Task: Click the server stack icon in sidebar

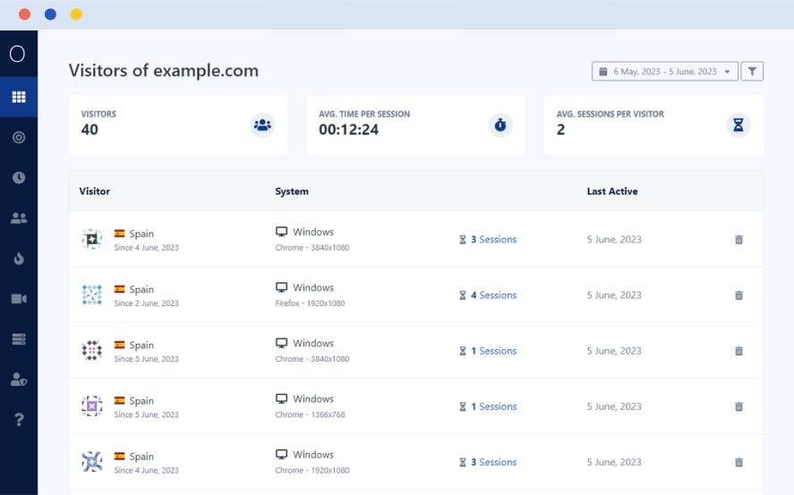Action: click(x=18, y=339)
